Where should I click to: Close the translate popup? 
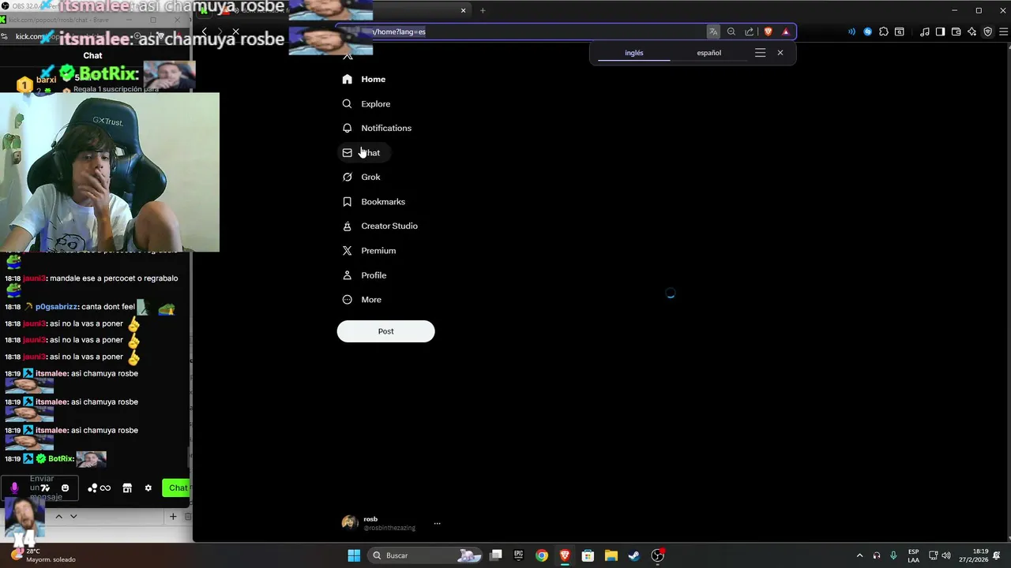click(x=780, y=53)
